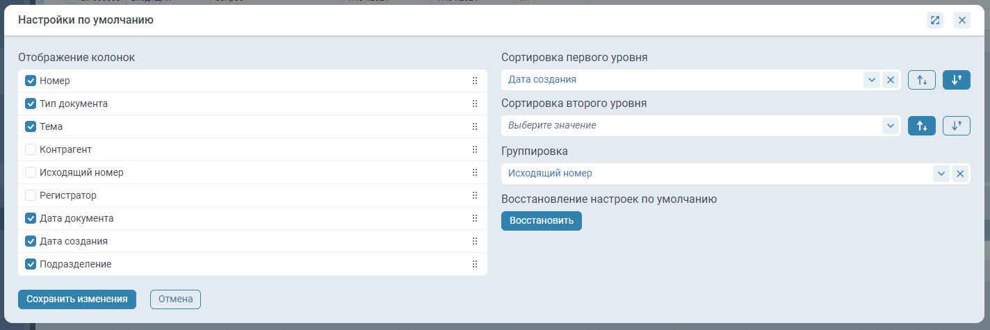This screenshot has width=990, height=330.
Task: Set first-level sorting to ascending order
Action: (922, 80)
